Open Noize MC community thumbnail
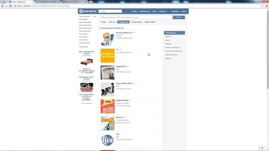Viewport: 269px width, 151px height. pos(108,123)
